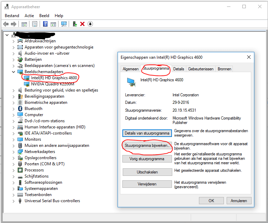The width and height of the screenshot is (268, 223).
Task: Click the Dvd-/cd-rom-stations drive icon
Action: [x=20, y=121]
